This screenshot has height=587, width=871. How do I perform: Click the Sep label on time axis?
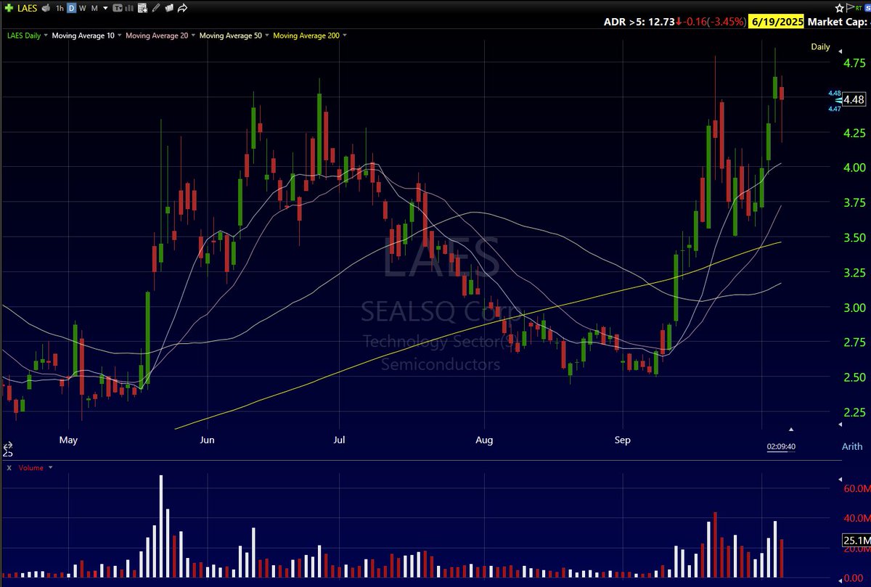tap(623, 440)
